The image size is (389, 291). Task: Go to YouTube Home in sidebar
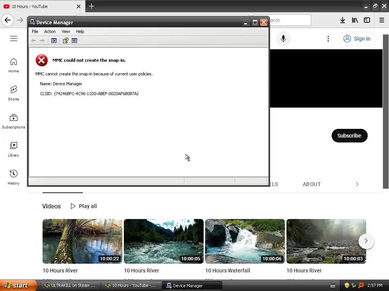click(13, 65)
